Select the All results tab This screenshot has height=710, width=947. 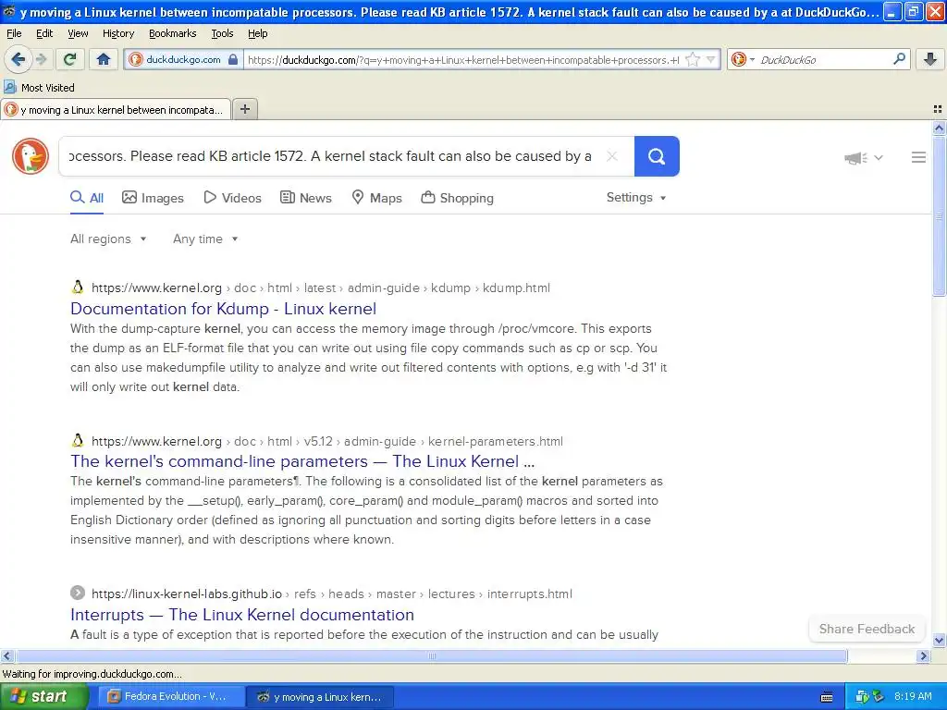point(87,198)
